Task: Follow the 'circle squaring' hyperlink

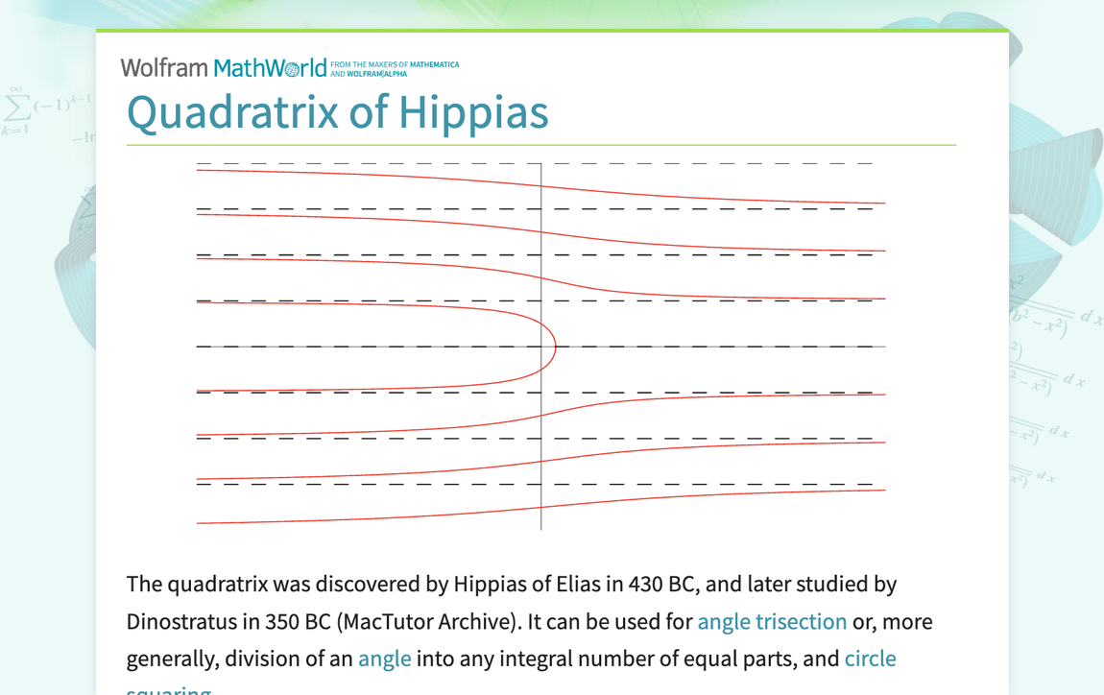Action: pos(871,659)
